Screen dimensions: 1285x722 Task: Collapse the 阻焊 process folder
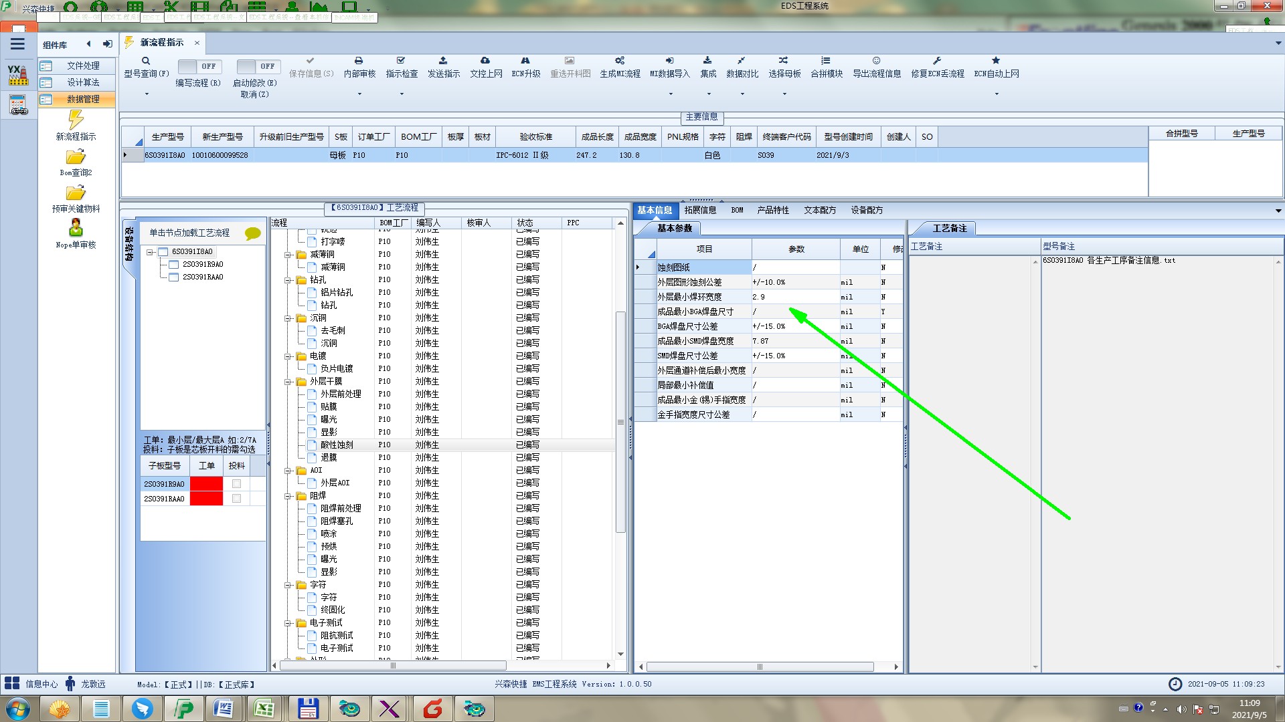coord(288,496)
